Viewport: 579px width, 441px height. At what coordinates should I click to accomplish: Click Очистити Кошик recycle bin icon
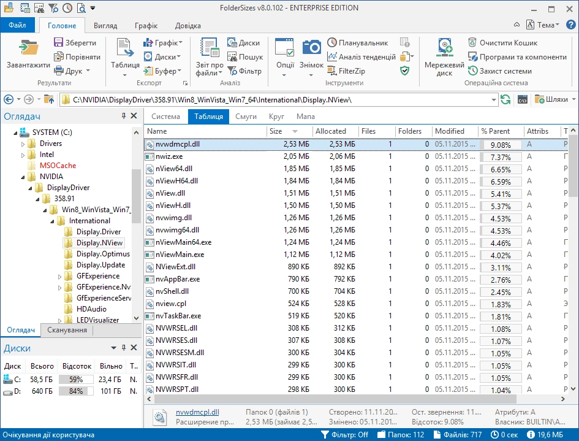(472, 42)
